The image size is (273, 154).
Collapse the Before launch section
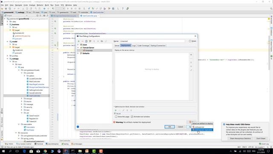(114, 107)
